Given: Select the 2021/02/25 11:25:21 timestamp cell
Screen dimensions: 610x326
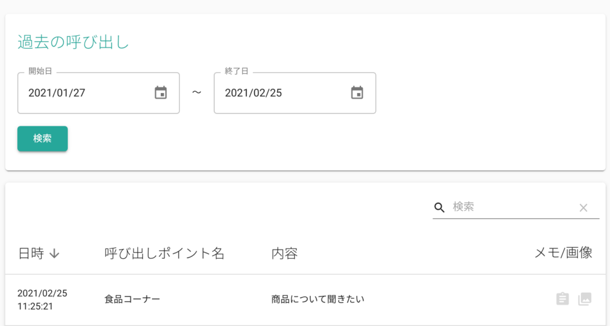Looking at the screenshot, I should (x=42, y=300).
